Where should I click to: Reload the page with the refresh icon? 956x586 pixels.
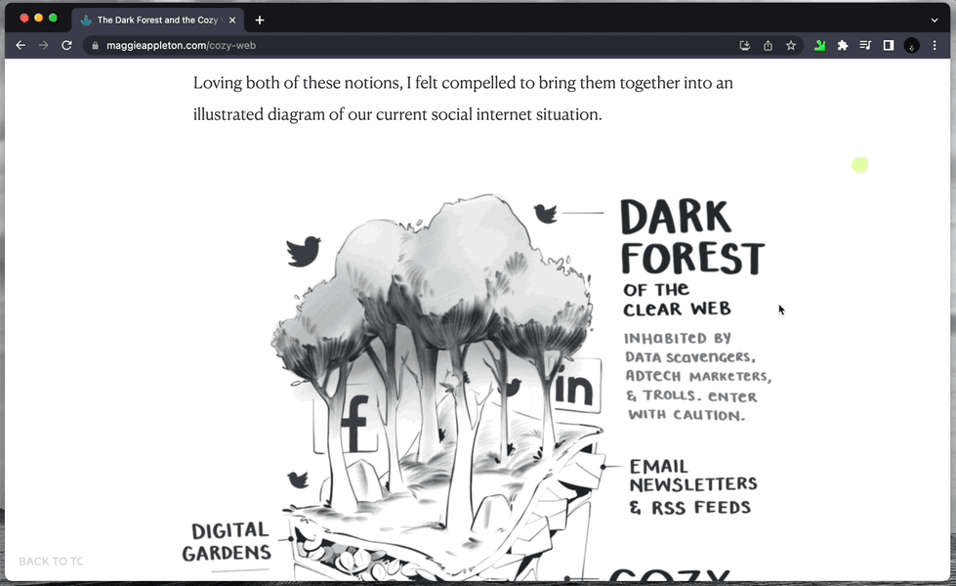pos(66,45)
